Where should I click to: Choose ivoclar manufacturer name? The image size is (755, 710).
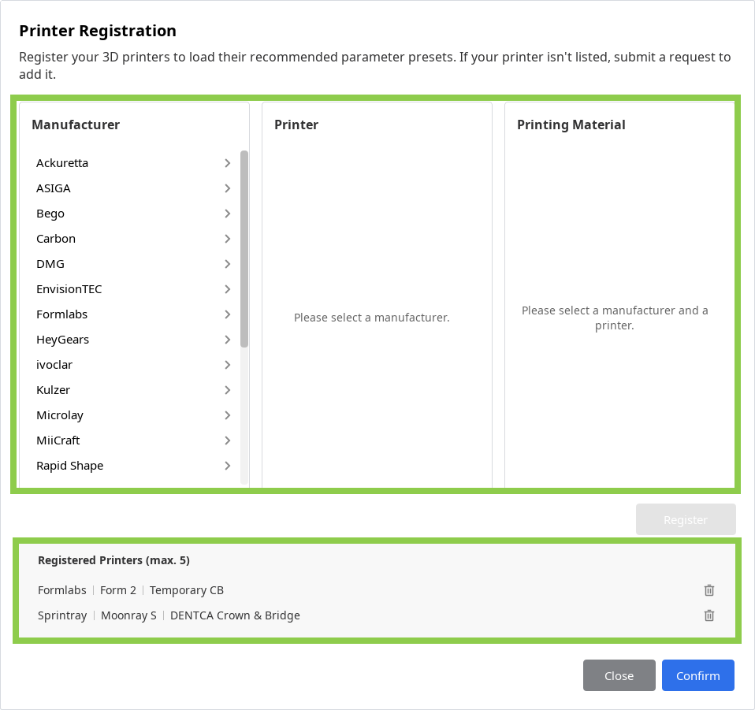point(54,365)
